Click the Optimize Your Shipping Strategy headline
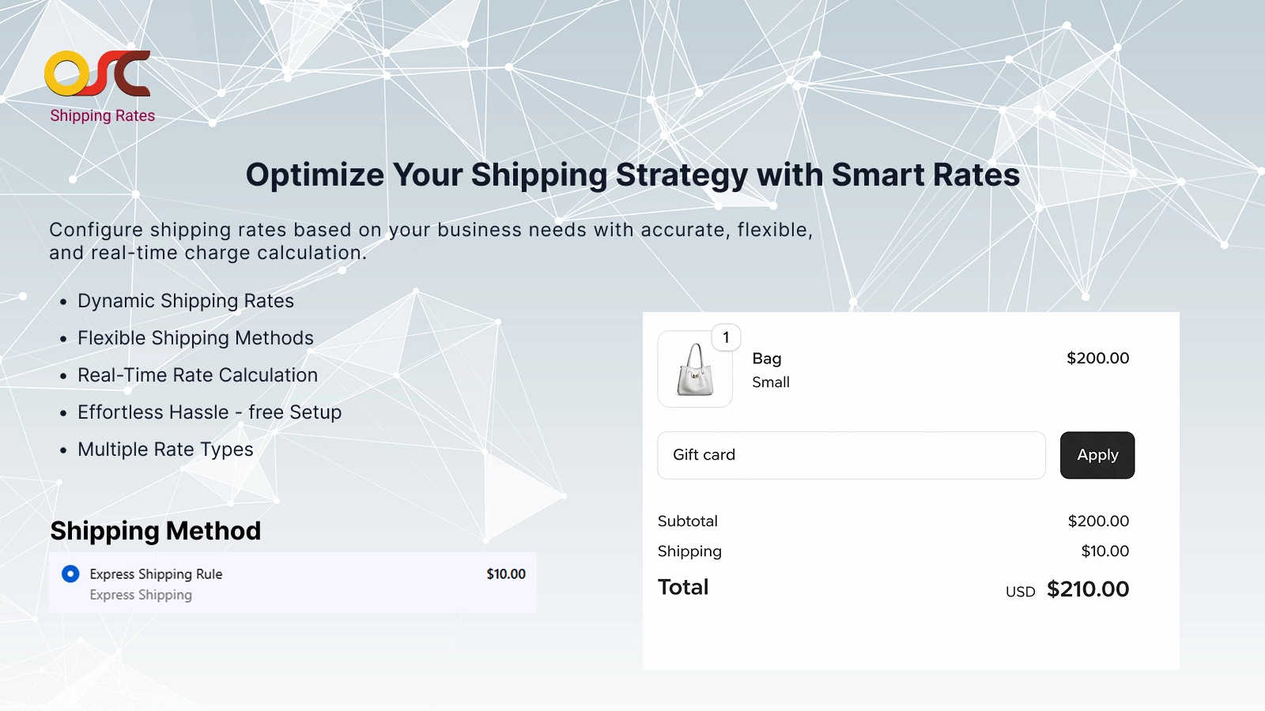This screenshot has width=1265, height=711. [x=632, y=175]
